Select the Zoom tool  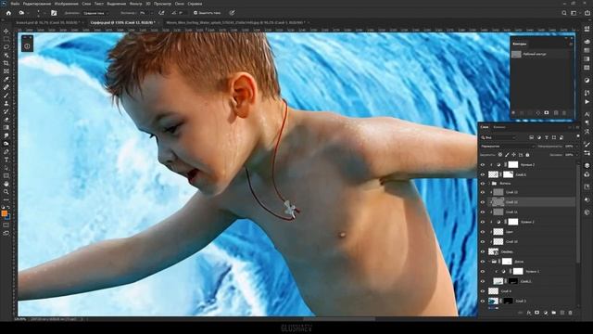[6, 192]
